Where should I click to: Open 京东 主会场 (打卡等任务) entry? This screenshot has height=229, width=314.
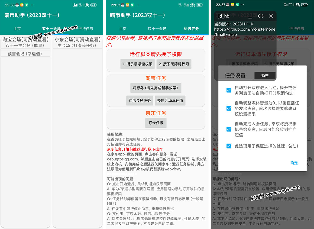point(77,46)
